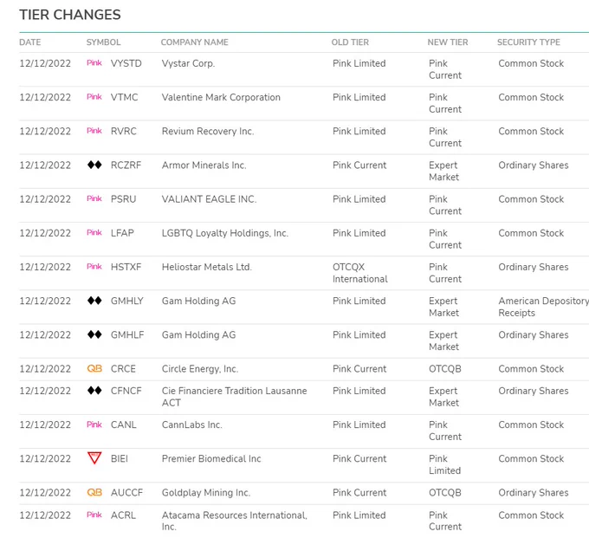Click the Pink tier icon beside PSRU
Screen dimensions: 589x538
(x=94, y=198)
